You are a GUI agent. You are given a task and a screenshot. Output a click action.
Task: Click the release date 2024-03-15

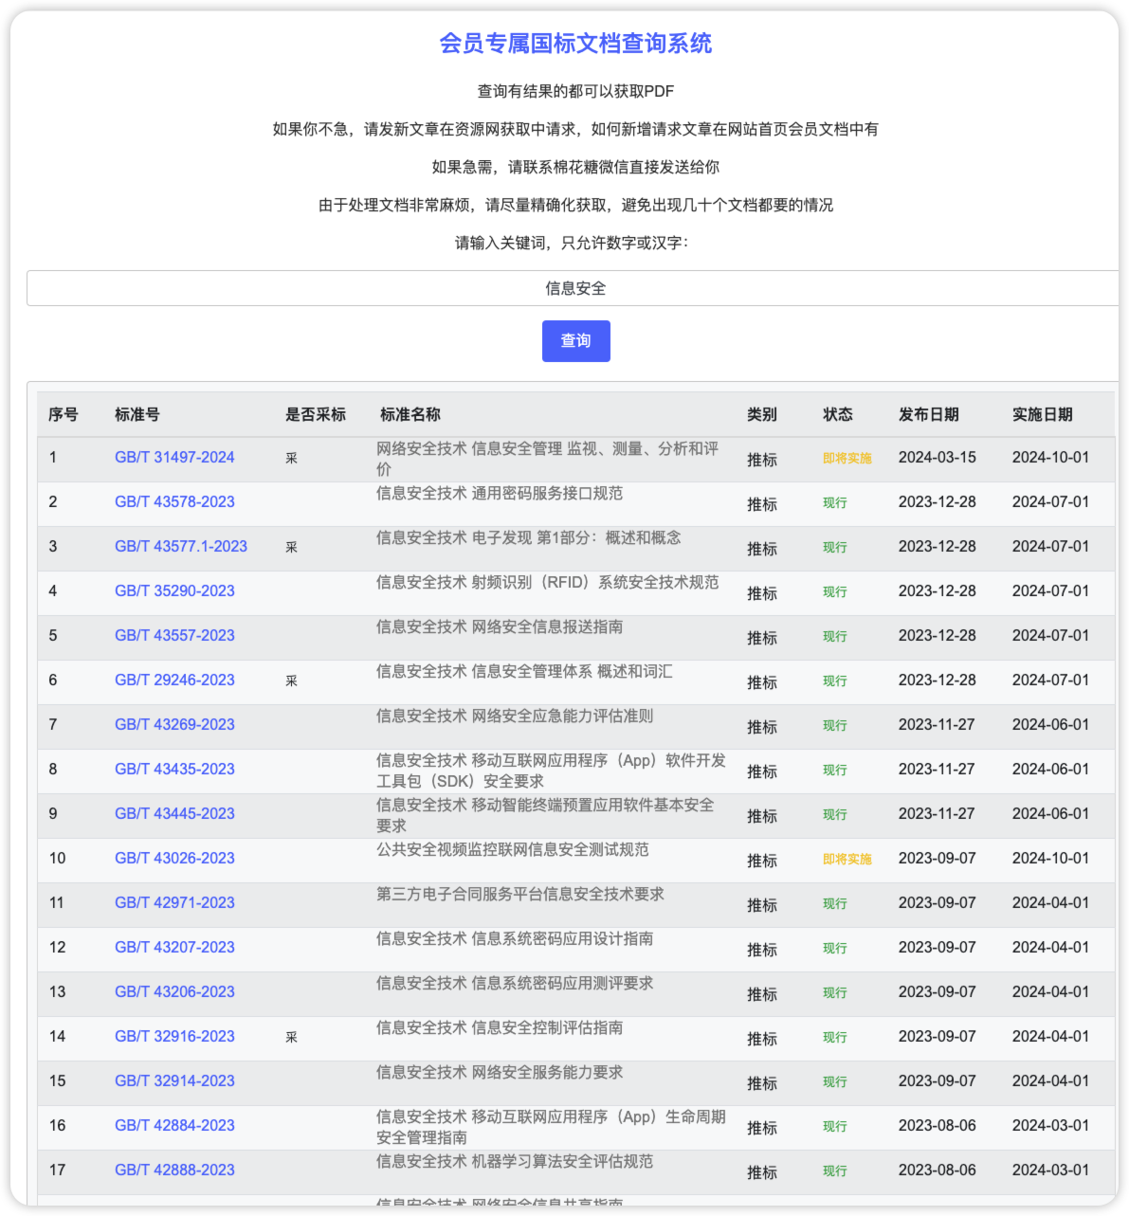coord(938,457)
